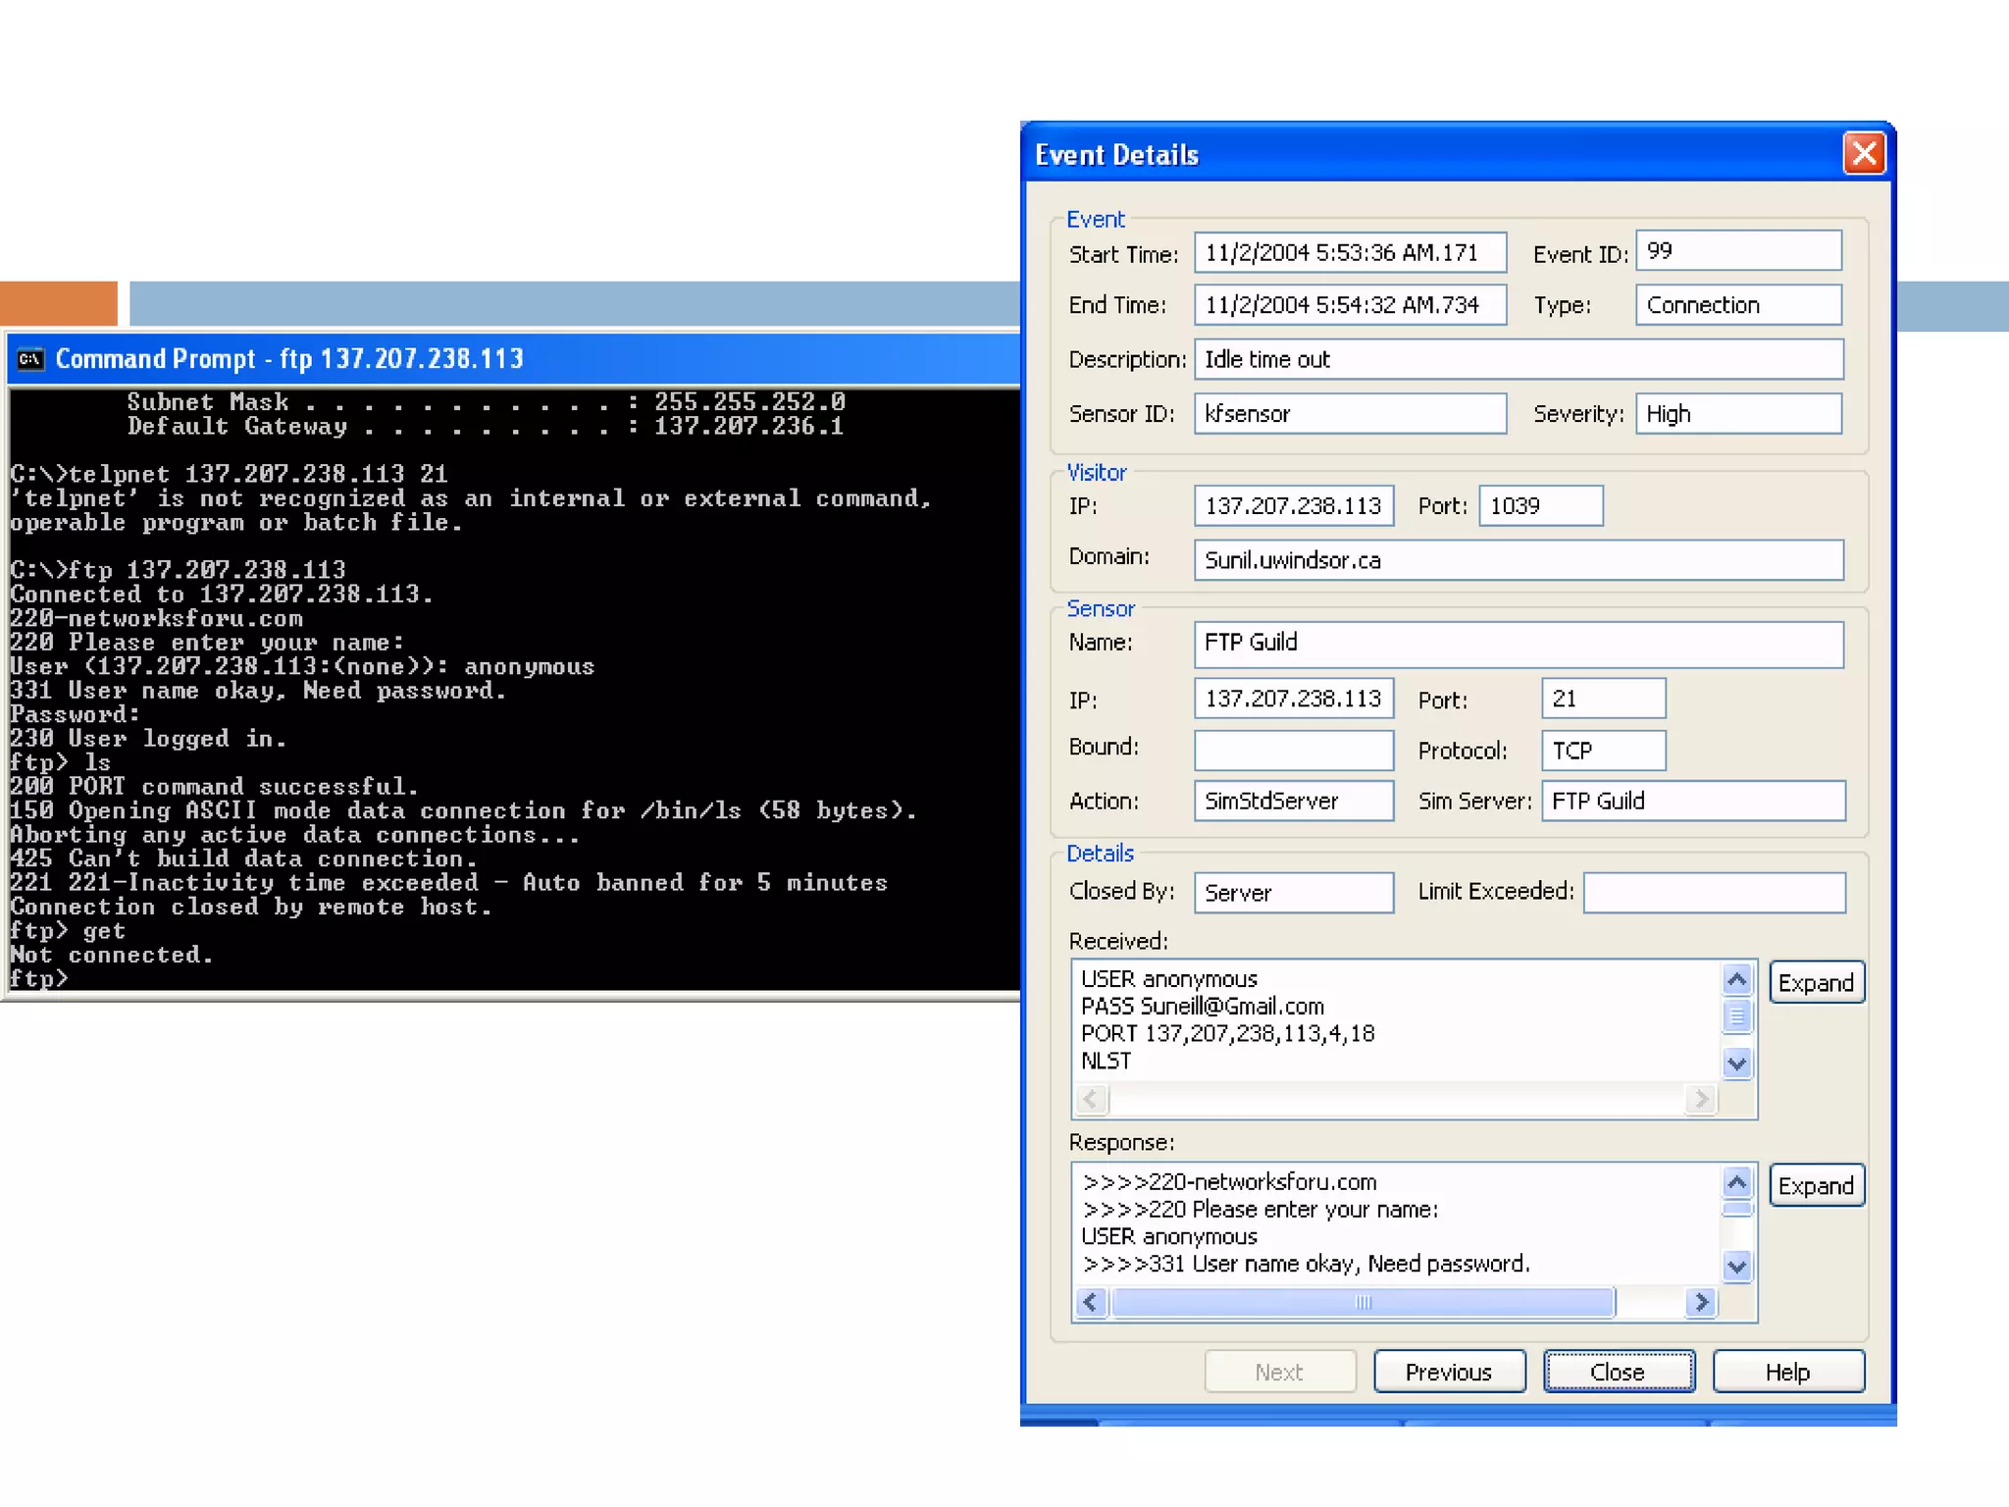
Task: Click the Response box scroll down arrow
Action: click(x=1737, y=1267)
